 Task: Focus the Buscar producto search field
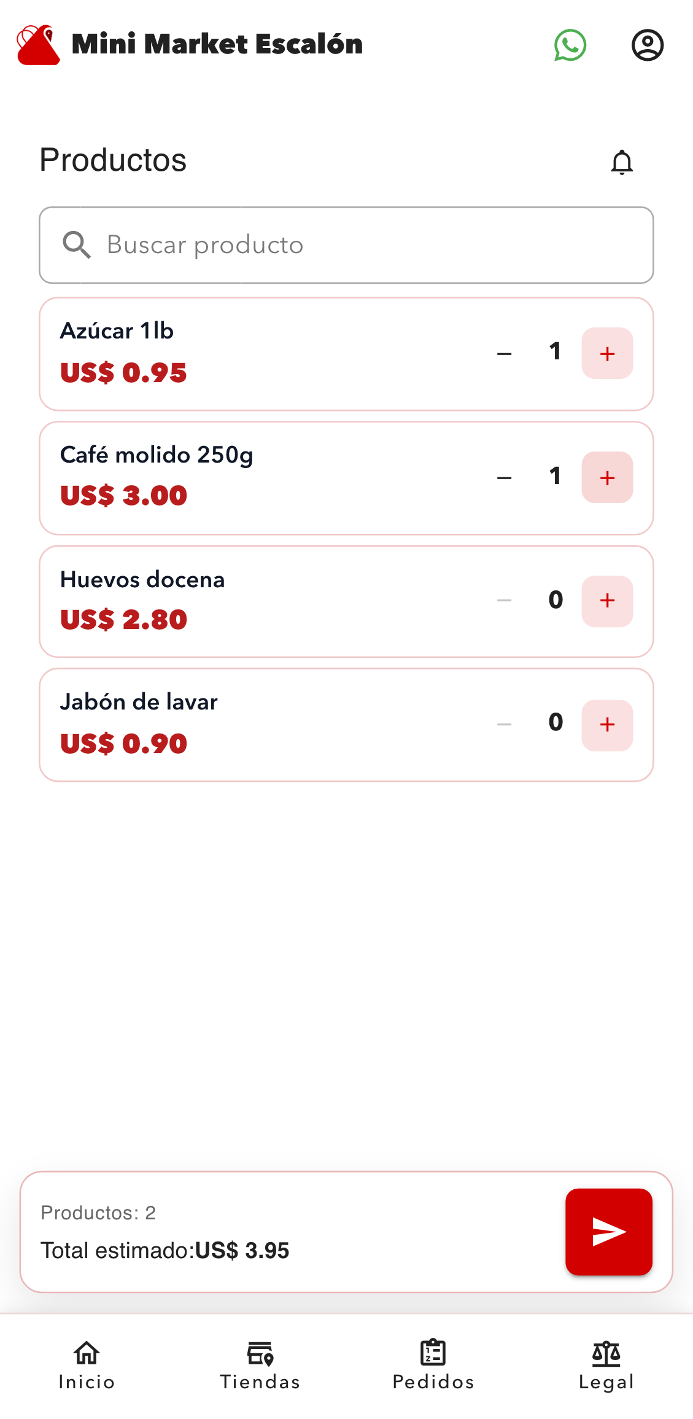(368, 245)
